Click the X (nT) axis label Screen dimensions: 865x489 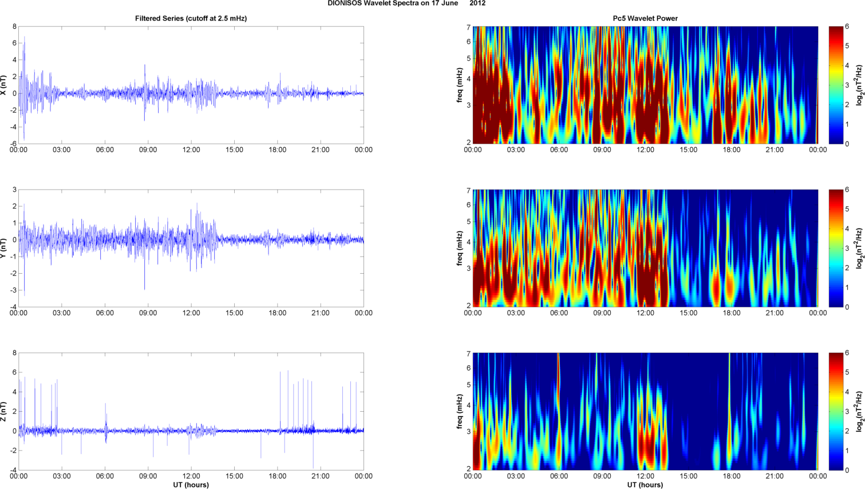point(4,85)
